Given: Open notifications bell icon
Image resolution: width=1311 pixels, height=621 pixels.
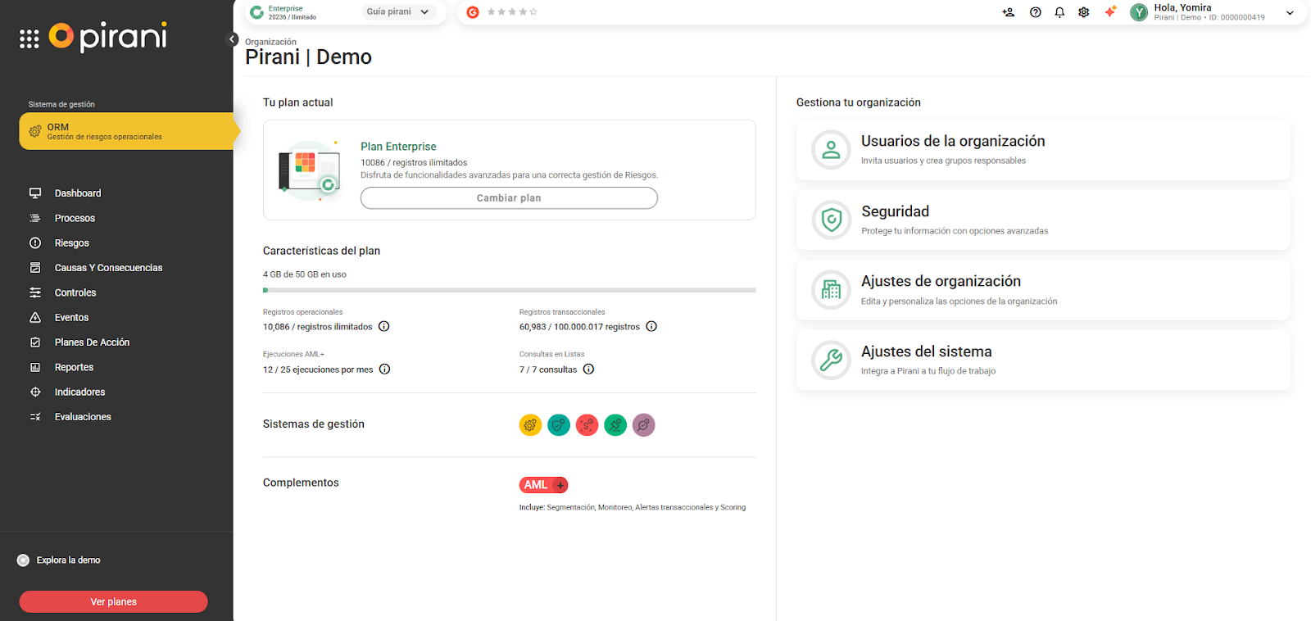Looking at the screenshot, I should coord(1059,12).
